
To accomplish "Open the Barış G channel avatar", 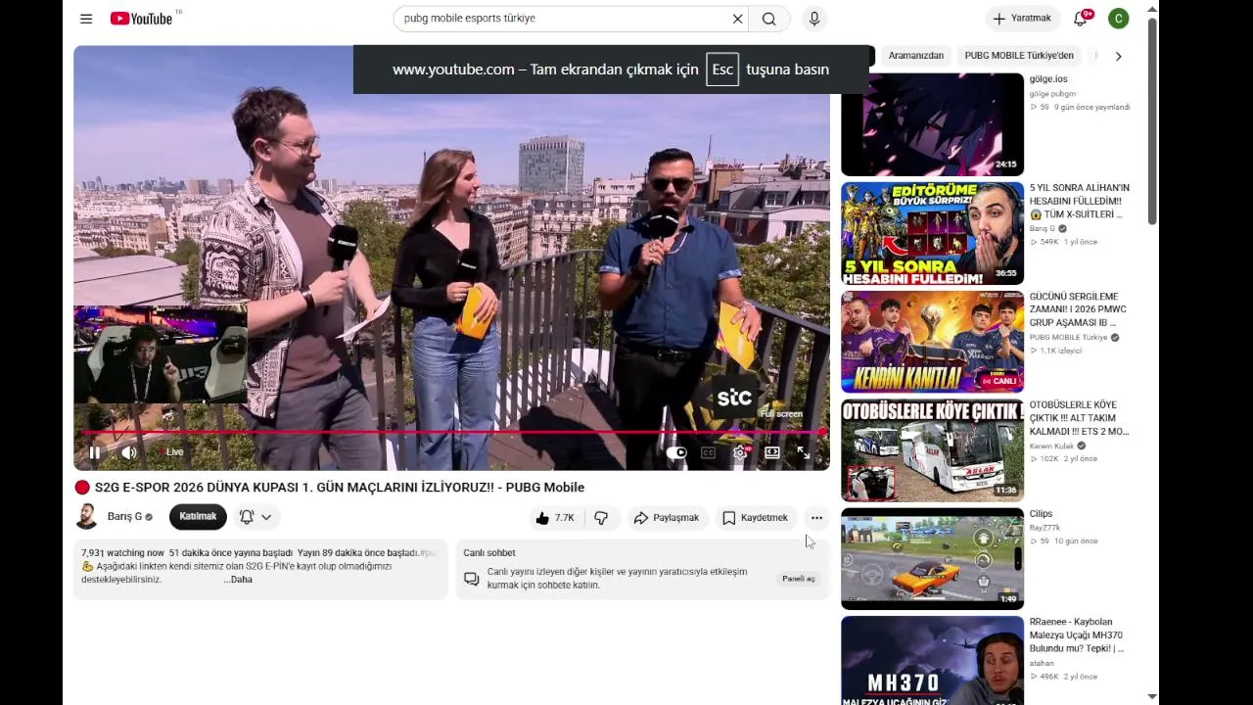I will (86, 517).
